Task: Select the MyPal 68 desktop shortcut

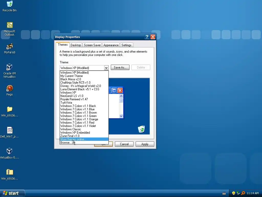Action: [9, 48]
